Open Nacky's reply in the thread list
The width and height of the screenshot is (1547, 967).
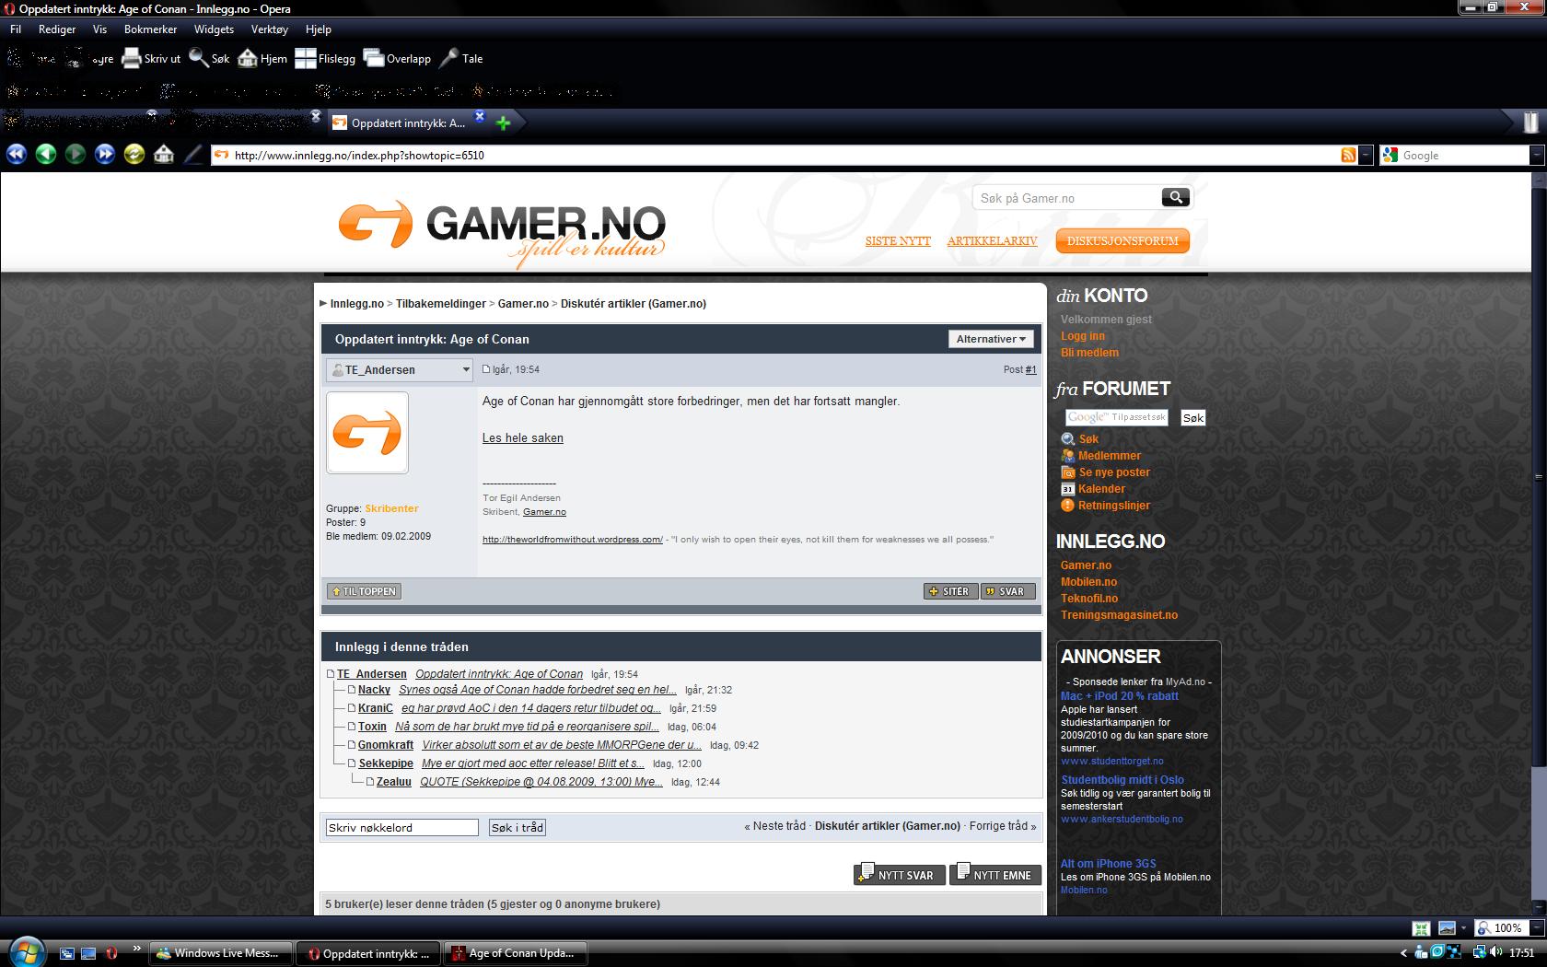538,690
